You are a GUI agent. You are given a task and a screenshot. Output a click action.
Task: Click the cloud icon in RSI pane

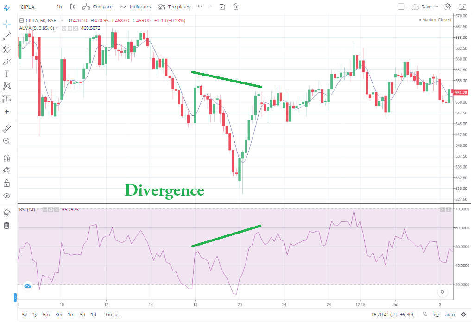tap(27, 286)
